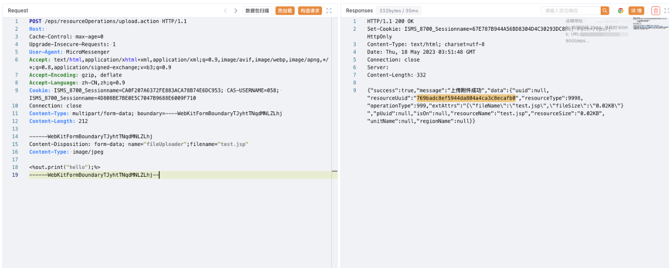Screen dimensions: 672x268
Task: Expand the Request panel to fullscreen
Action: click(x=329, y=11)
